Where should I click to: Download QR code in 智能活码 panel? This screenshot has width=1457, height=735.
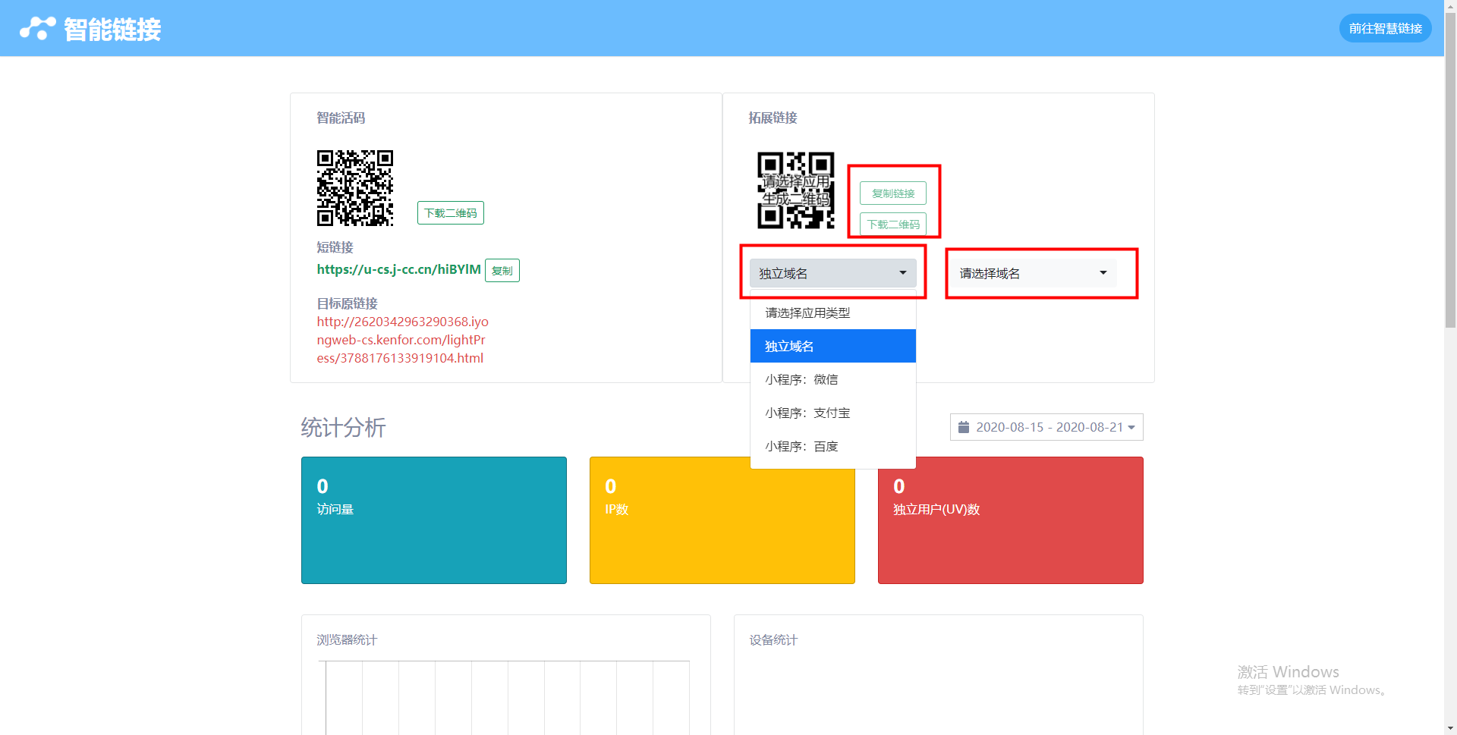[x=450, y=213]
